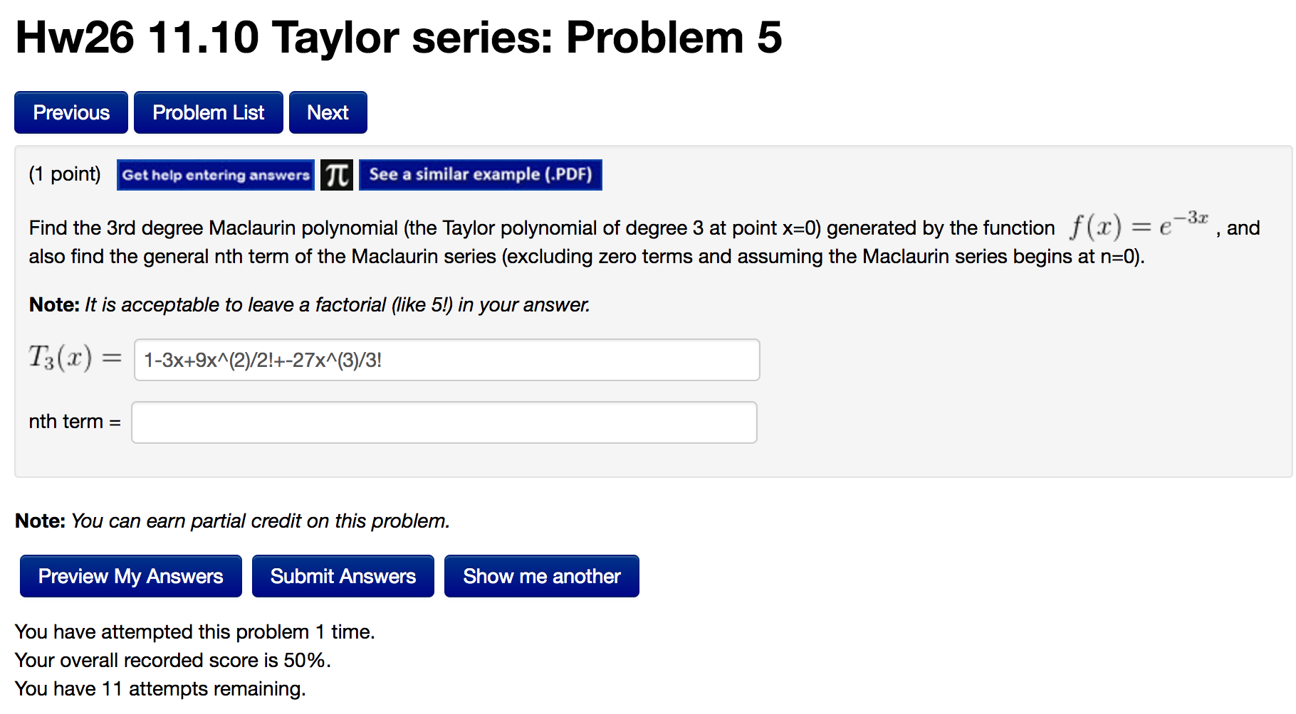Click the partial credit note
The image size is (1296, 714).
click(x=232, y=521)
